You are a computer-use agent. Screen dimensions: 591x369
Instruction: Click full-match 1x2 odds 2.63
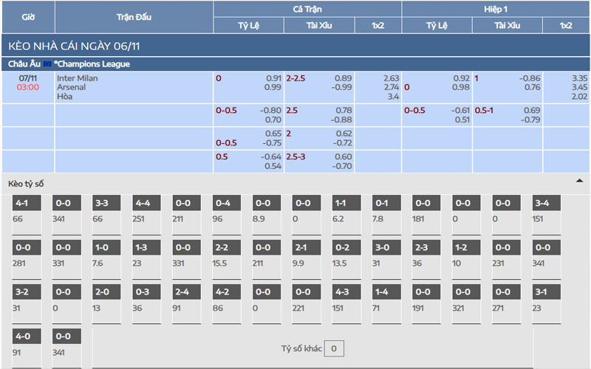coord(392,78)
